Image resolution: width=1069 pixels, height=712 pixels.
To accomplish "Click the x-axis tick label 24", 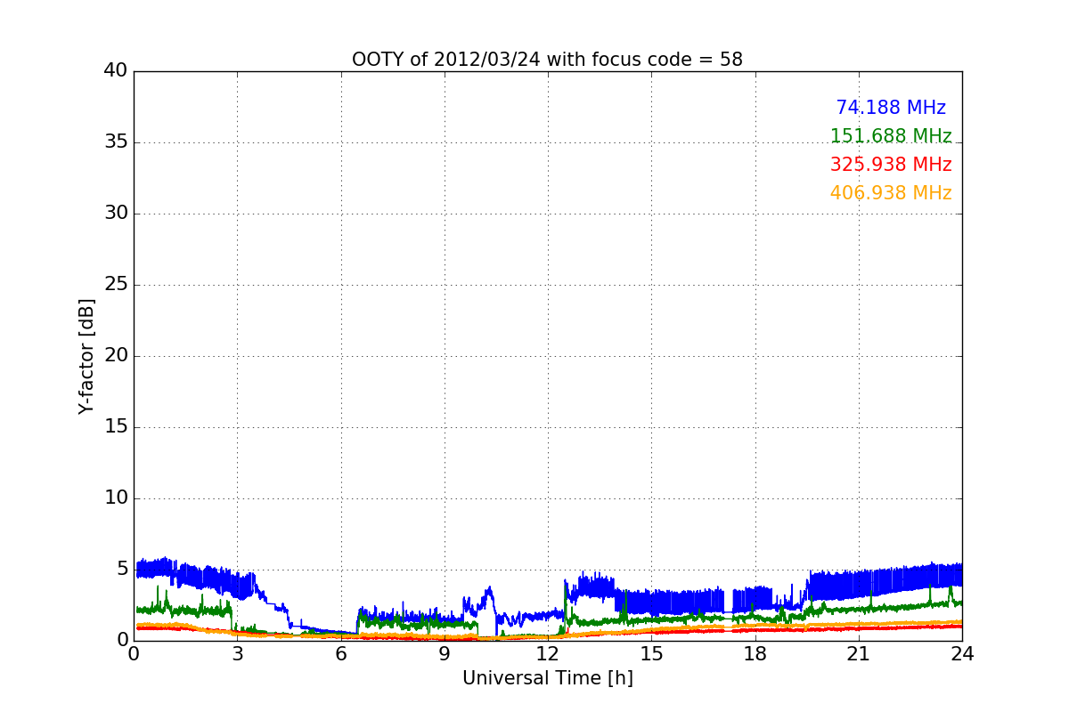I will (x=962, y=654).
